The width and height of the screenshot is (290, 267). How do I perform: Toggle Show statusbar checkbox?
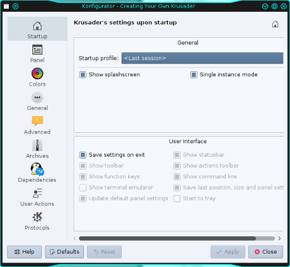click(x=177, y=155)
